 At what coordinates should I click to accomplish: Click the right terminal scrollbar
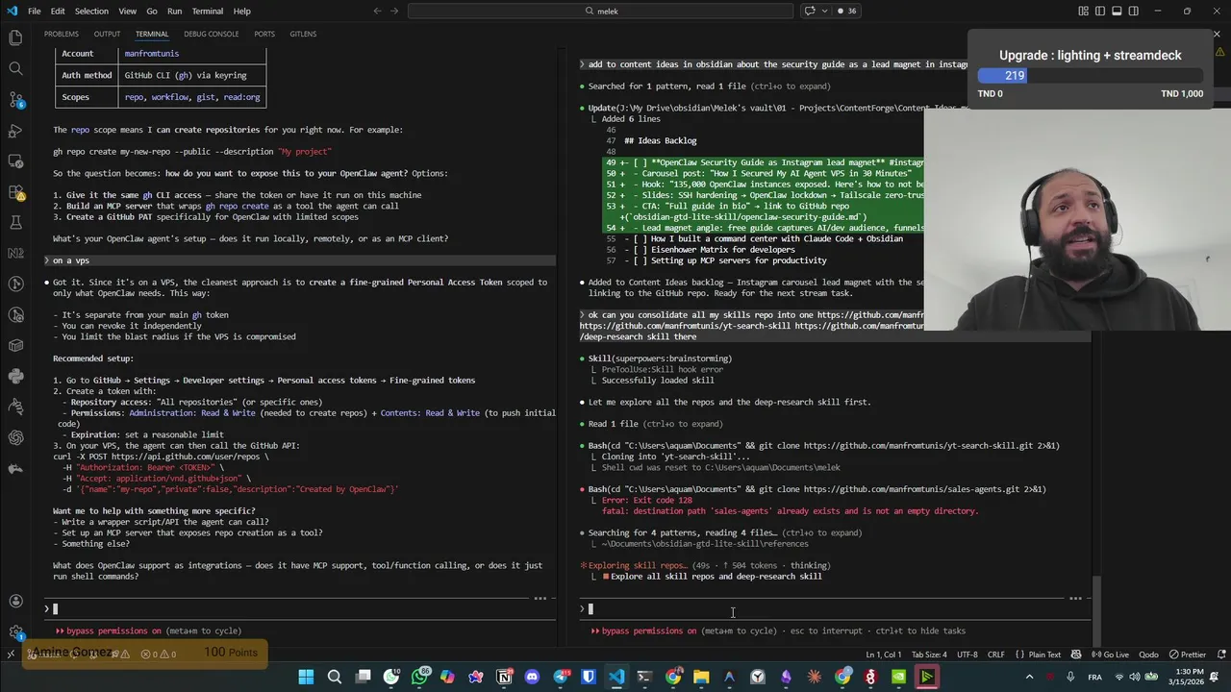[x=1097, y=611]
